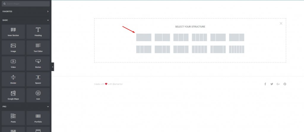
Task: Select the Divider widget
Action: click(13, 79)
